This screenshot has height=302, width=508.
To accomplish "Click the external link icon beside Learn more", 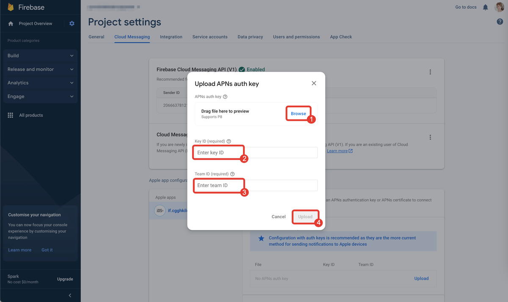I will (x=351, y=151).
